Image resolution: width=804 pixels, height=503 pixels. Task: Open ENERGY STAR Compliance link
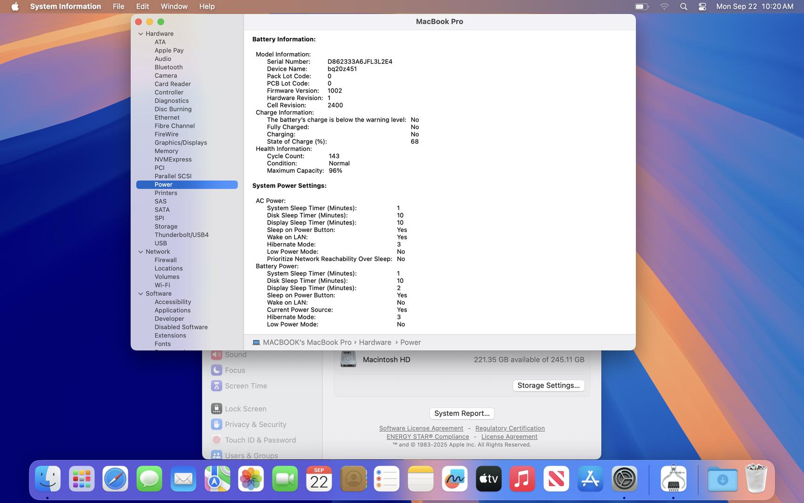428,436
